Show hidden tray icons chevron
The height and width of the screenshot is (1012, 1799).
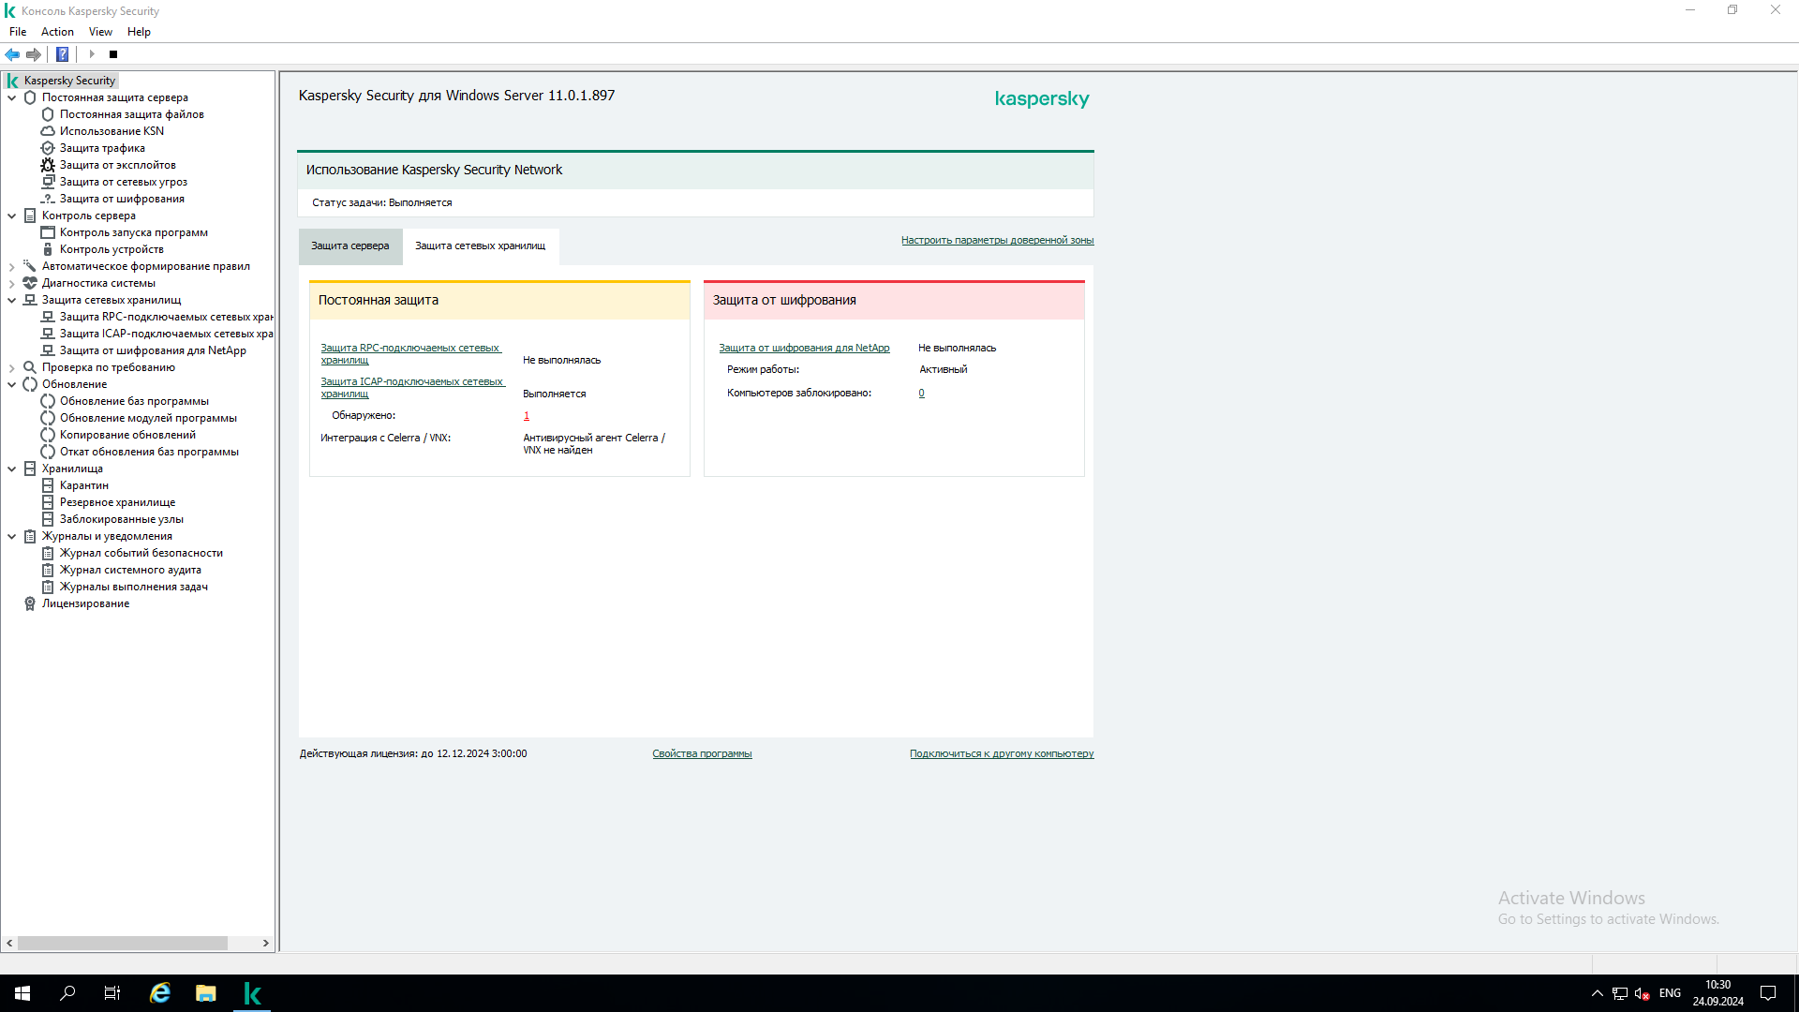(x=1597, y=993)
